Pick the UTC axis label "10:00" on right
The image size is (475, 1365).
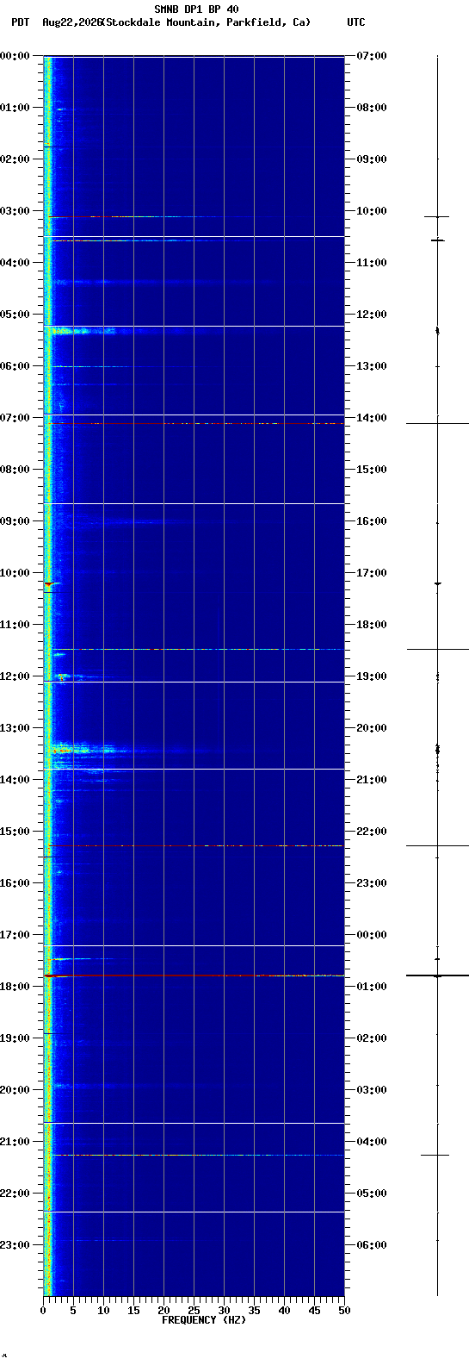pyautogui.click(x=371, y=211)
